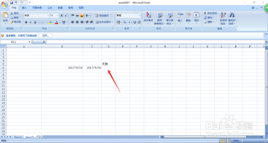Image resolution: width=268 pixels, height=143 pixels.
Task: Middle align cell contents
Action: pyautogui.click(x=77, y=16)
